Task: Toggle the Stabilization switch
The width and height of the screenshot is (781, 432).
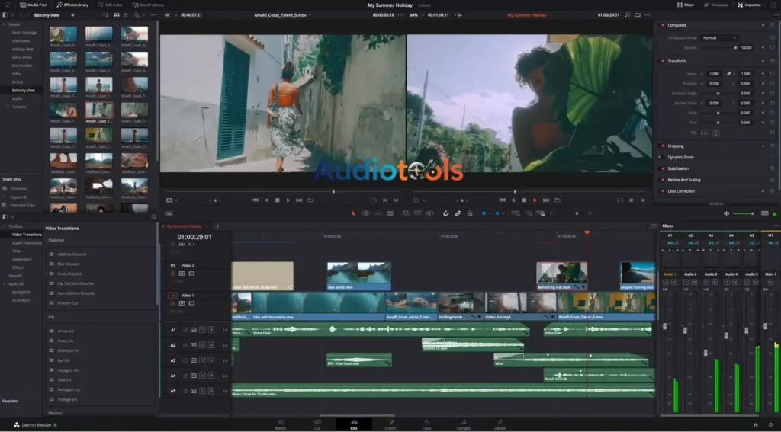Action: (x=663, y=168)
